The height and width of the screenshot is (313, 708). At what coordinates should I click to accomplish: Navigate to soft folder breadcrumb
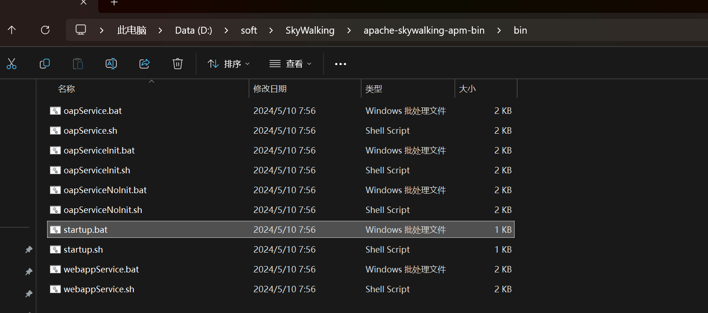click(x=249, y=30)
